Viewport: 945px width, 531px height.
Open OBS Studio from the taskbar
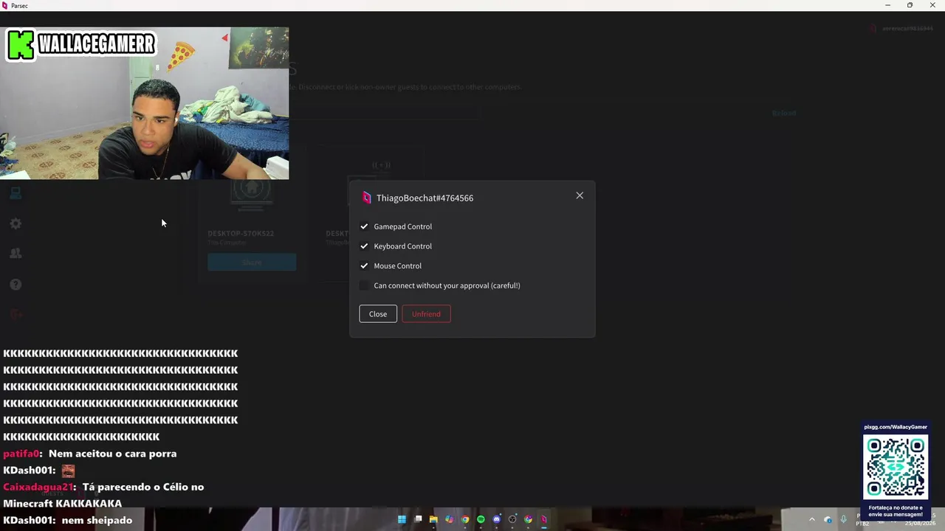point(512,519)
